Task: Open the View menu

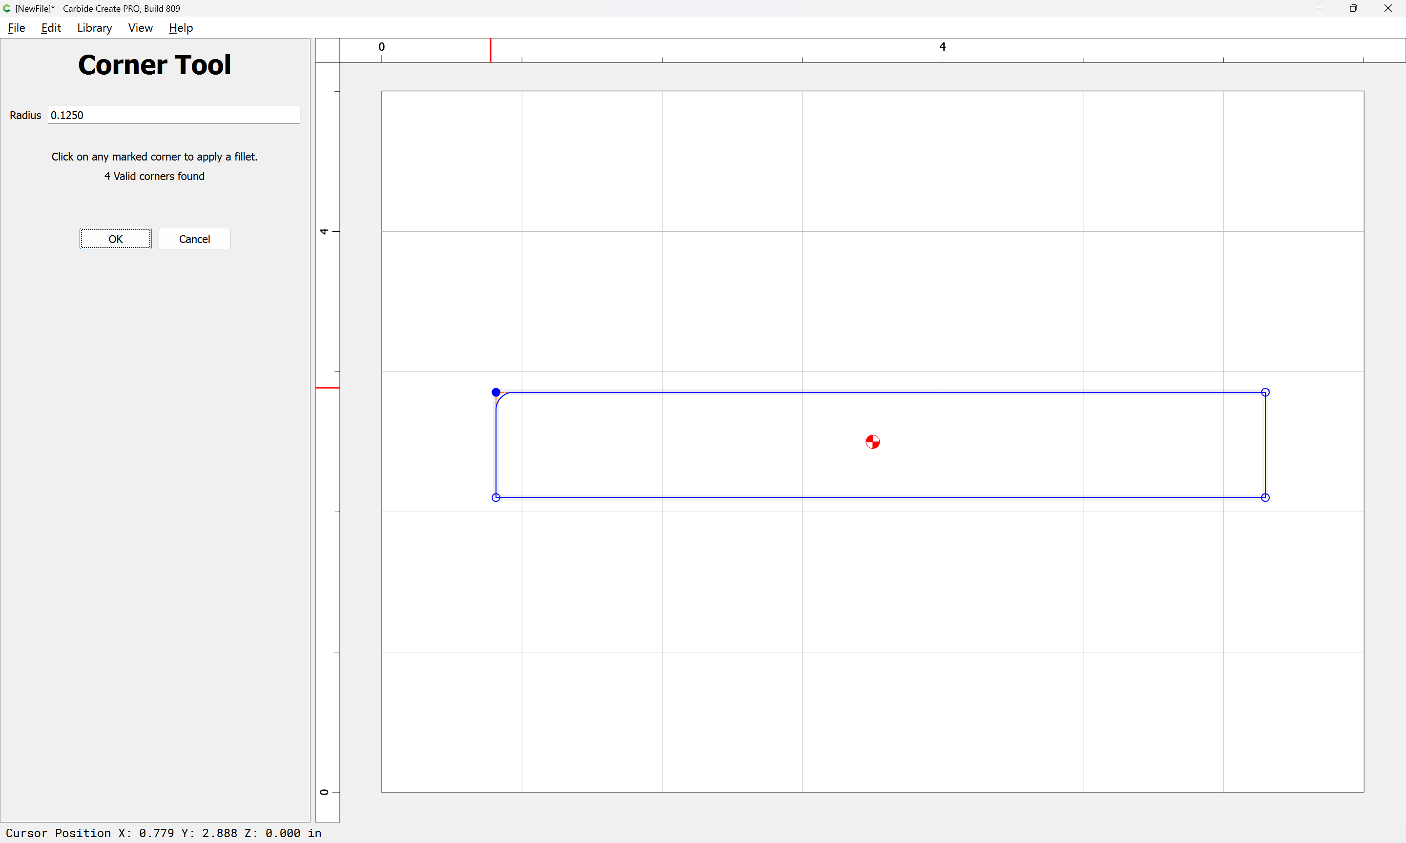Action: (140, 28)
